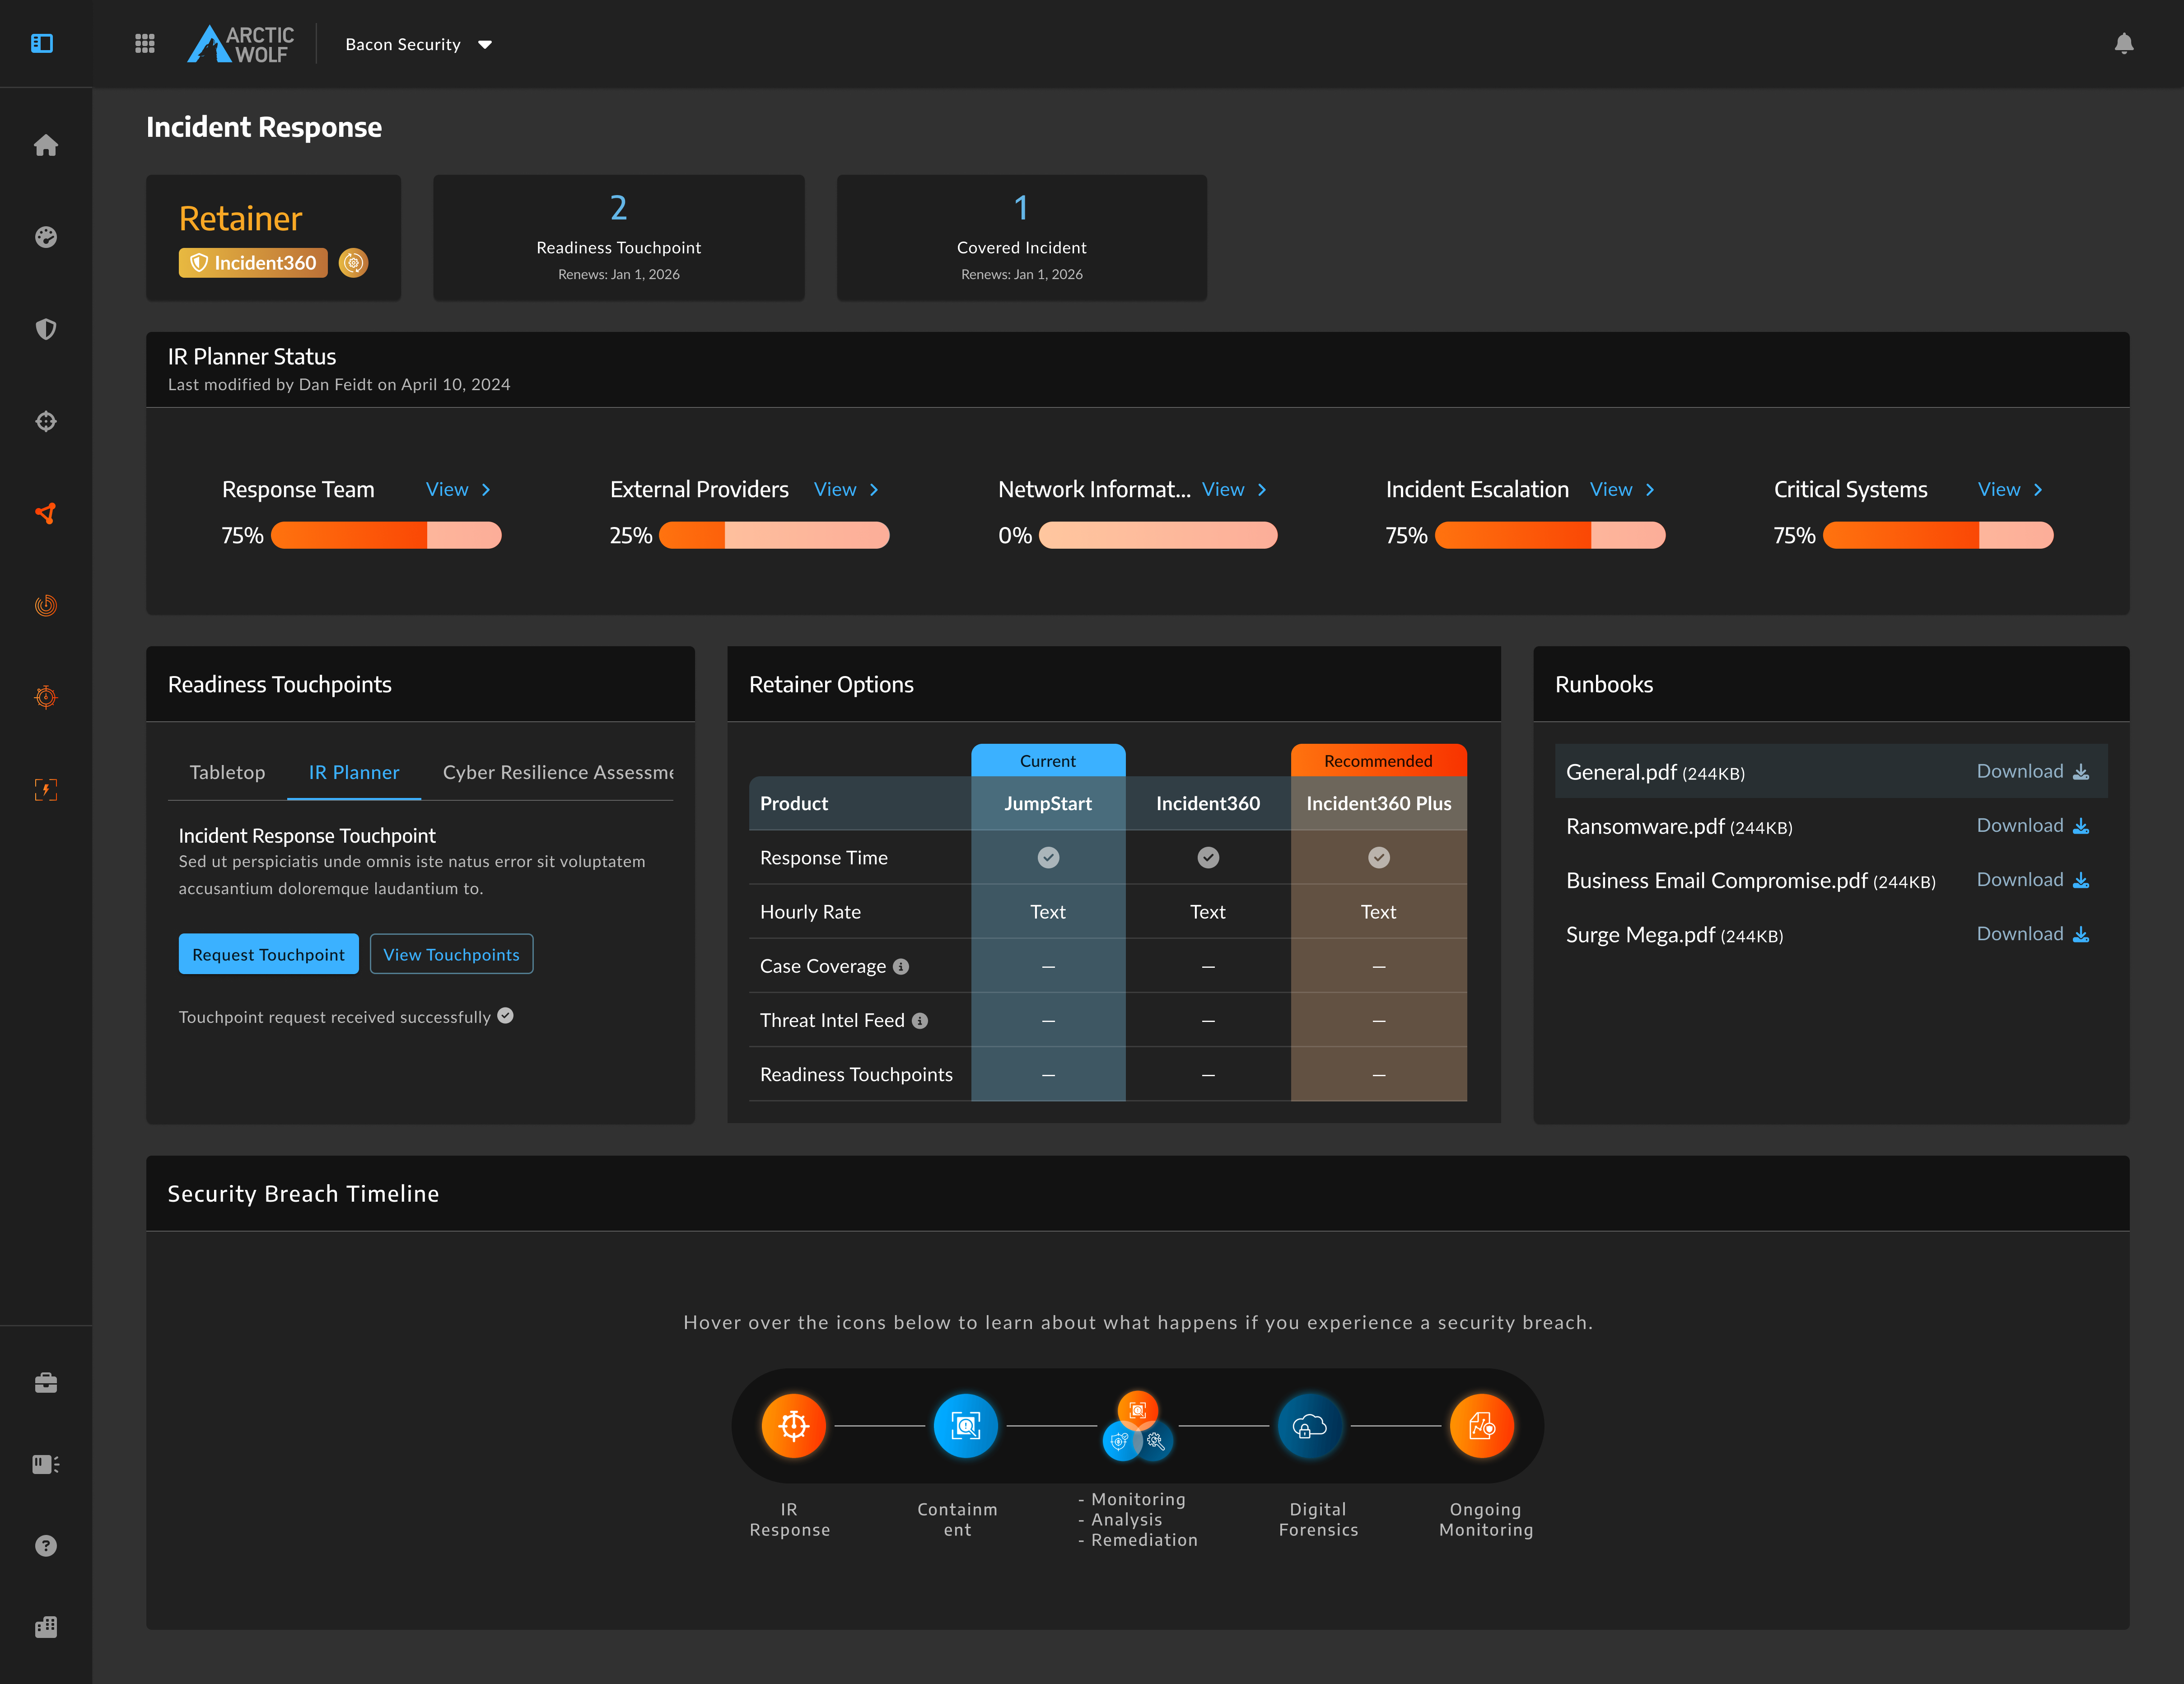Image resolution: width=2184 pixels, height=1684 pixels.
Task: Open the dashboard palette sidebar icon
Action: point(46,237)
